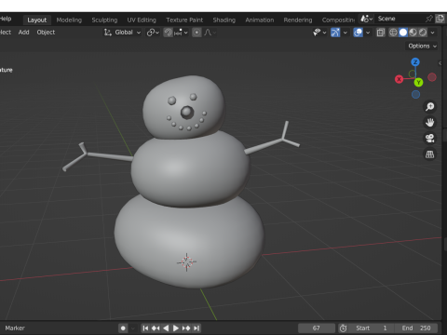Expand the sidebar with the small arrow

[440, 63]
